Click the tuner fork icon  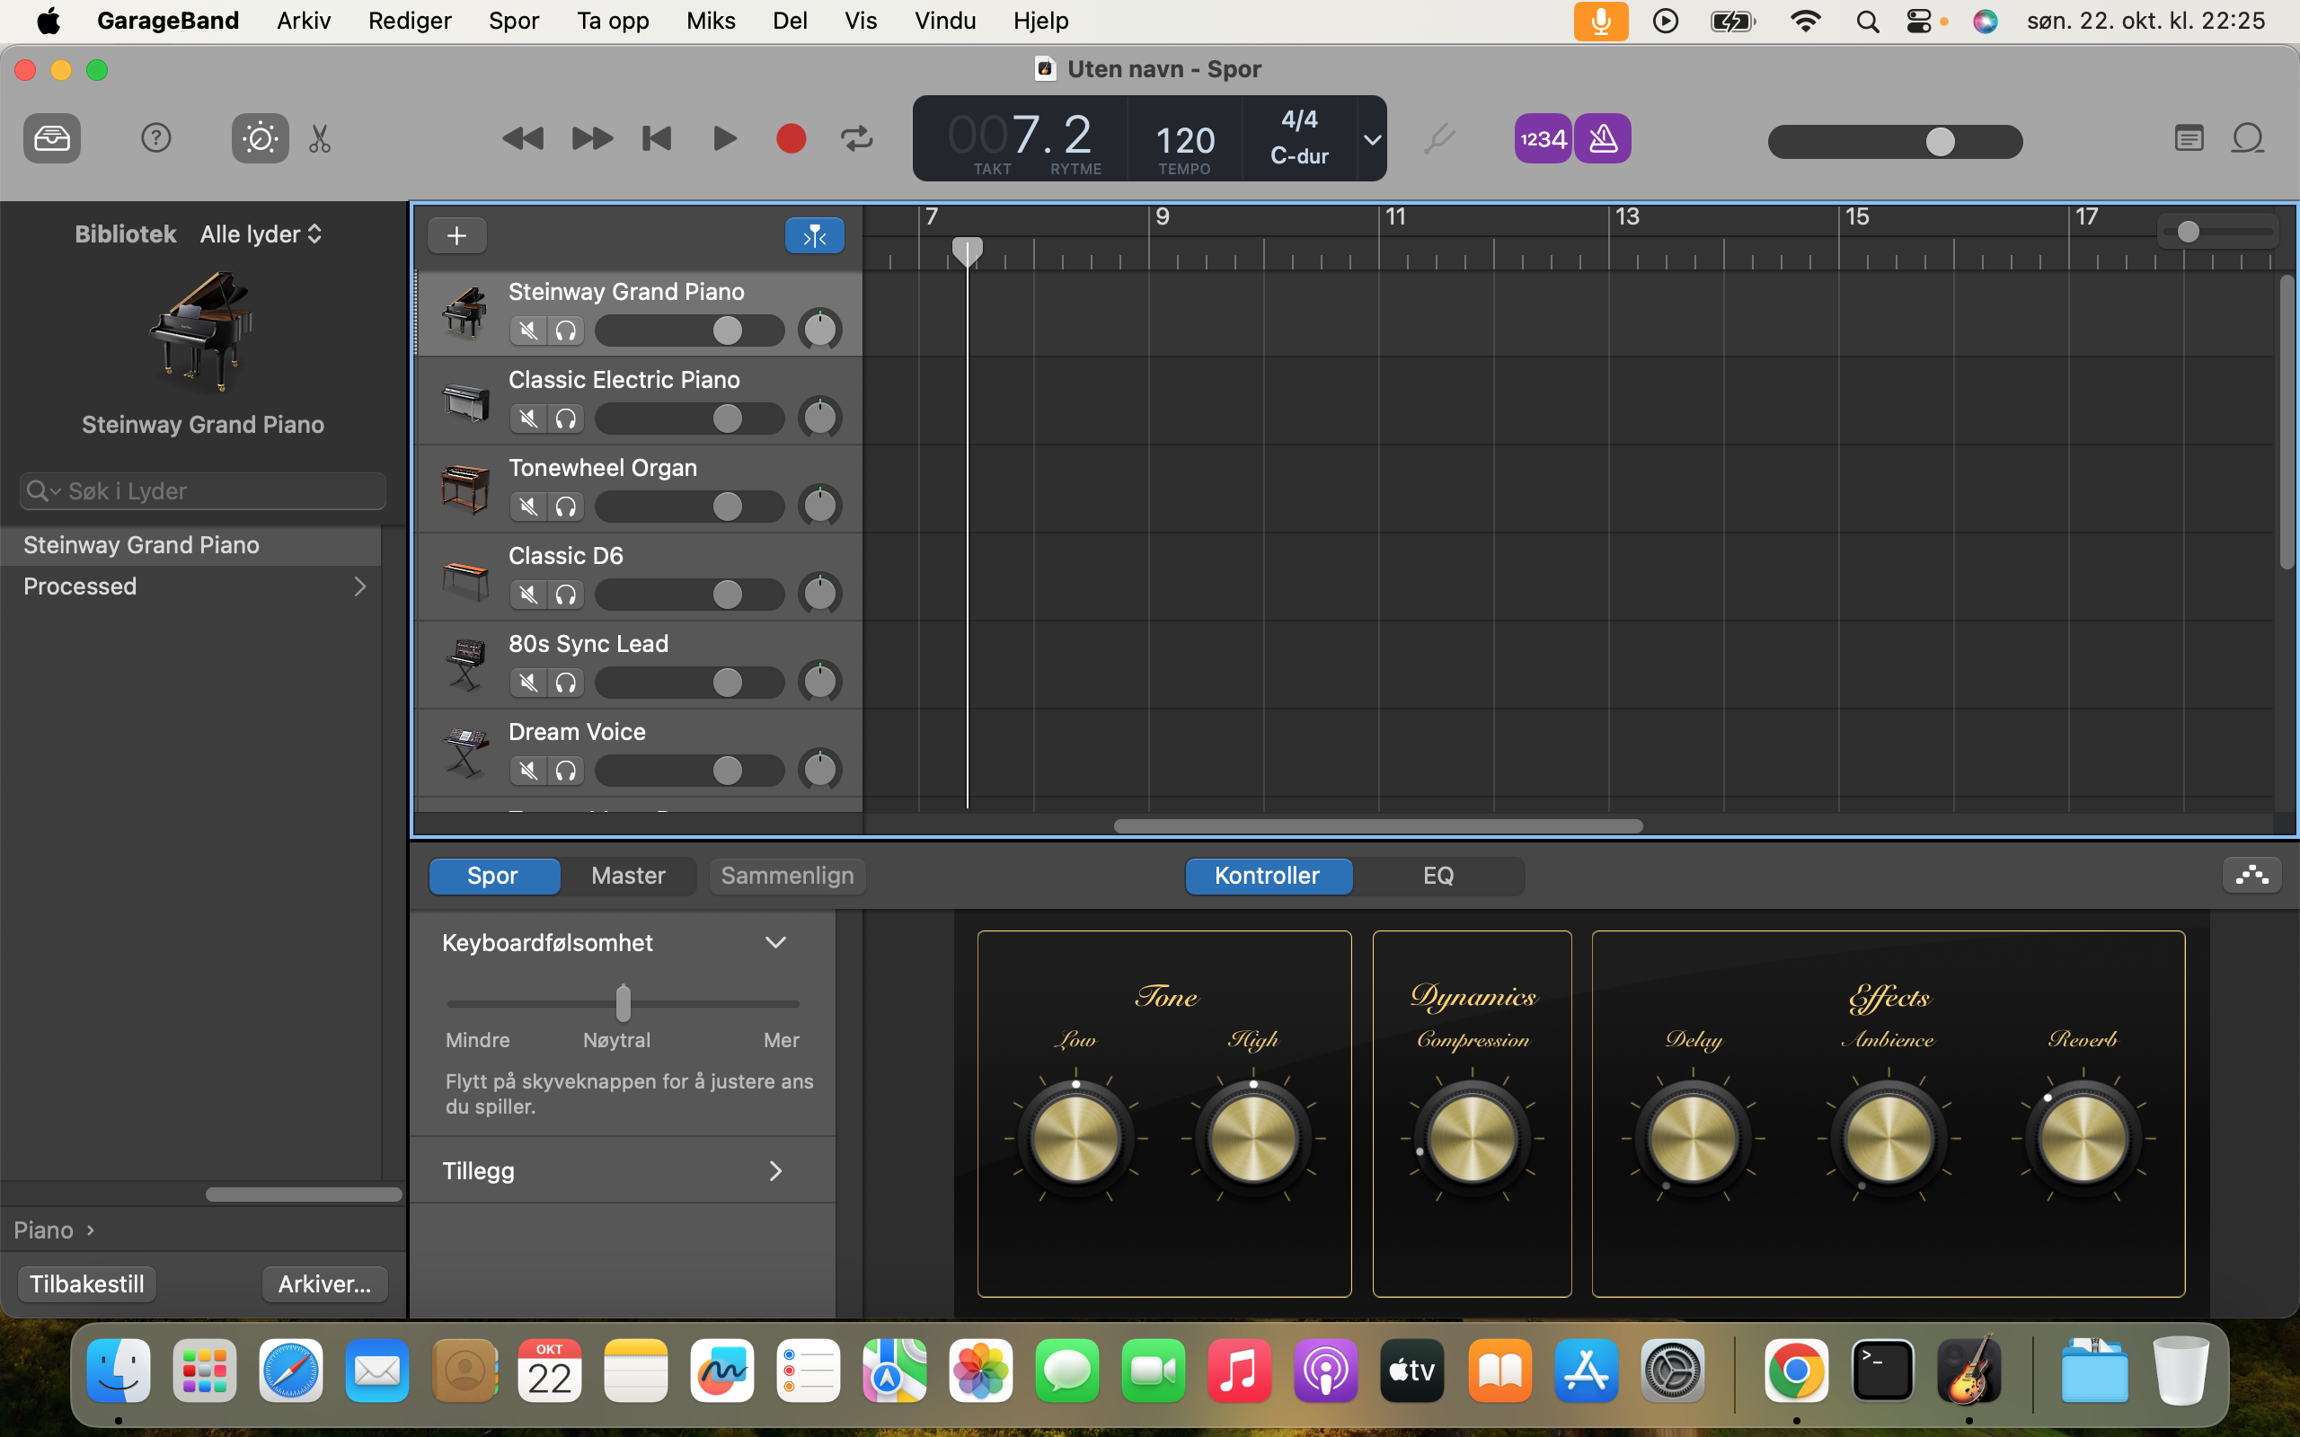coord(1439,138)
